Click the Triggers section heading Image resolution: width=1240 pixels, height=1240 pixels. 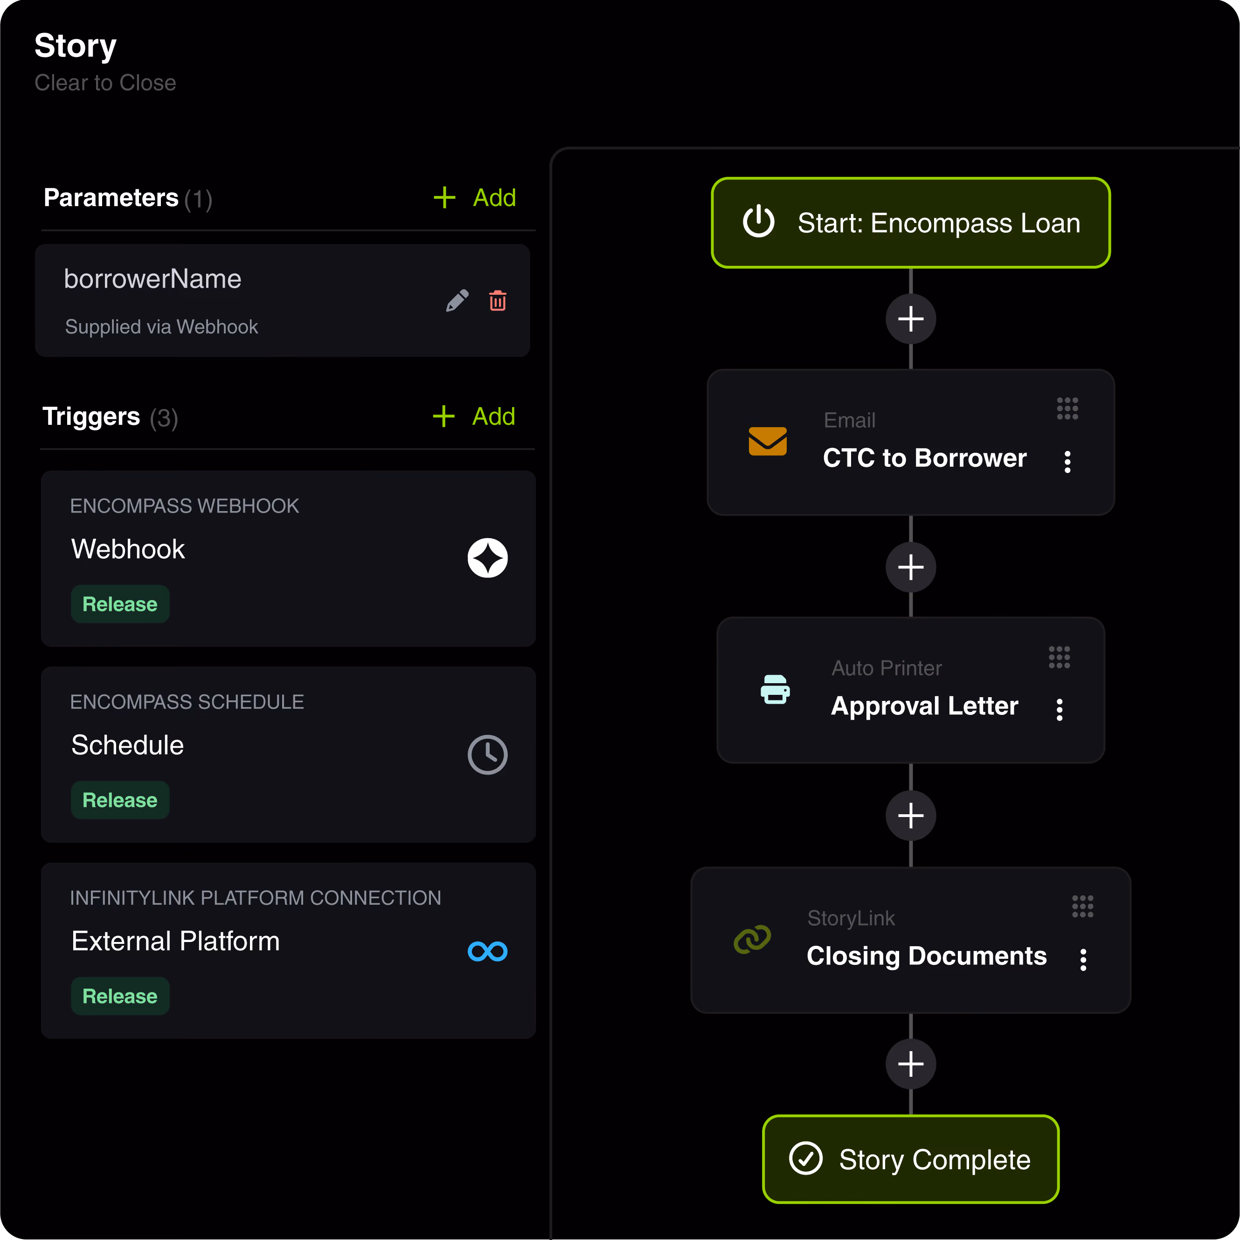click(x=91, y=416)
